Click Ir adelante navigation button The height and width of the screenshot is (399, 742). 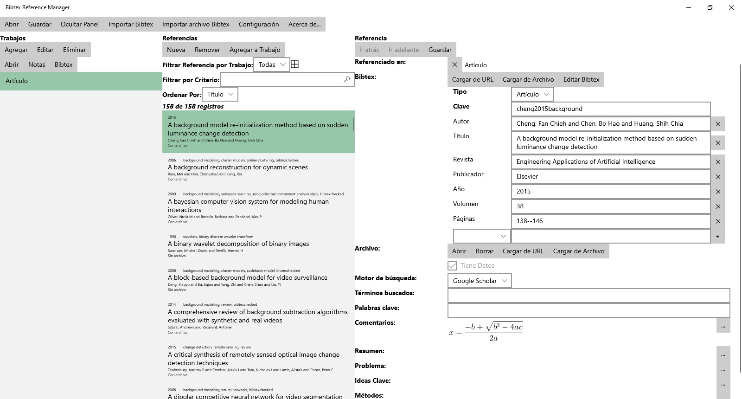point(404,50)
